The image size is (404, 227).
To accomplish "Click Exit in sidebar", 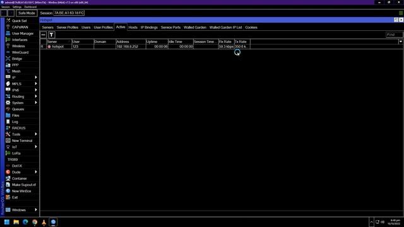I will point(15,197).
